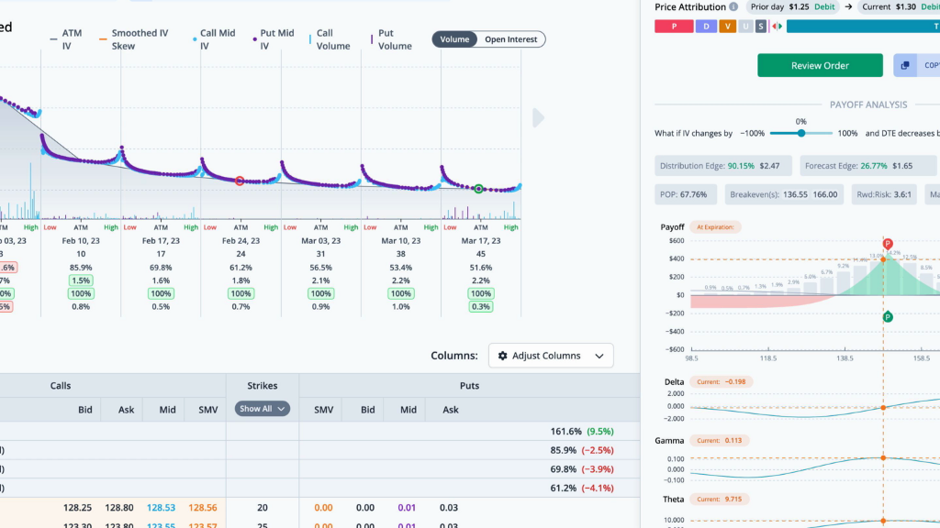The height and width of the screenshot is (528, 940).
Task: Click the Price Attribution info icon
Action: click(x=733, y=6)
